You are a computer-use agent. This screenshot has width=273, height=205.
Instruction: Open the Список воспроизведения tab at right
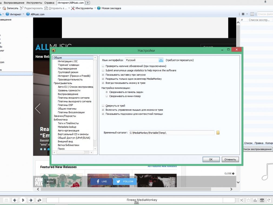257,149
